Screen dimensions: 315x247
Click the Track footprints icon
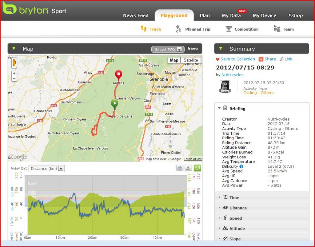[x=143, y=29]
